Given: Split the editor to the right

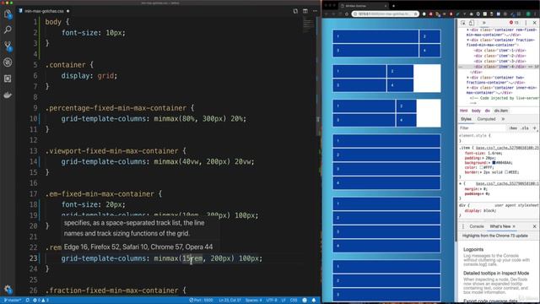Looking at the screenshot, I should click(x=305, y=11).
